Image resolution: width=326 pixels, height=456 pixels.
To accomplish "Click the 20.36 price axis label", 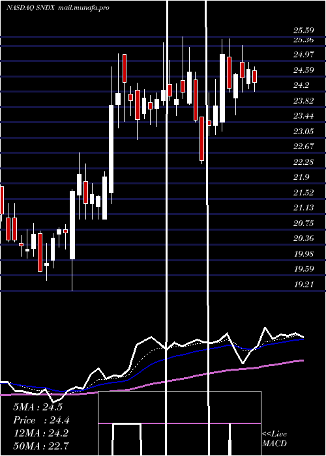I will tap(303, 238).
